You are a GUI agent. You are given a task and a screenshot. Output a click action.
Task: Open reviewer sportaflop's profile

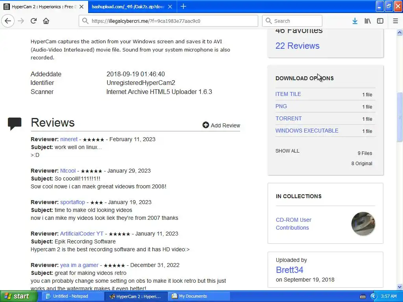72,202
